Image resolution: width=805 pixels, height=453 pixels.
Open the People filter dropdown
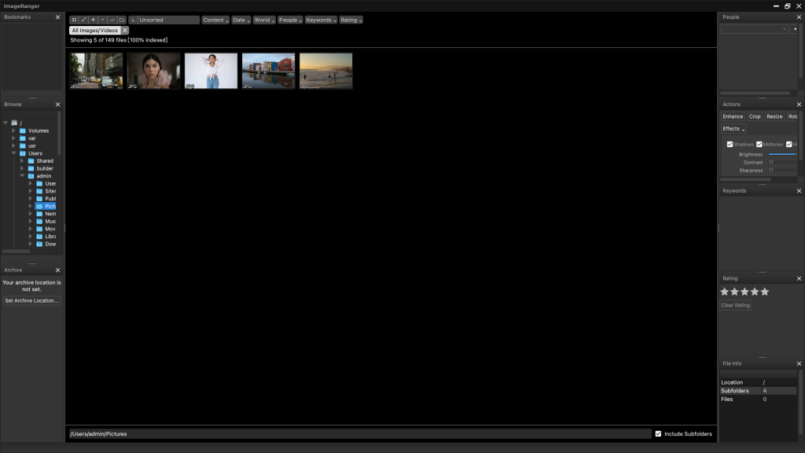point(290,20)
